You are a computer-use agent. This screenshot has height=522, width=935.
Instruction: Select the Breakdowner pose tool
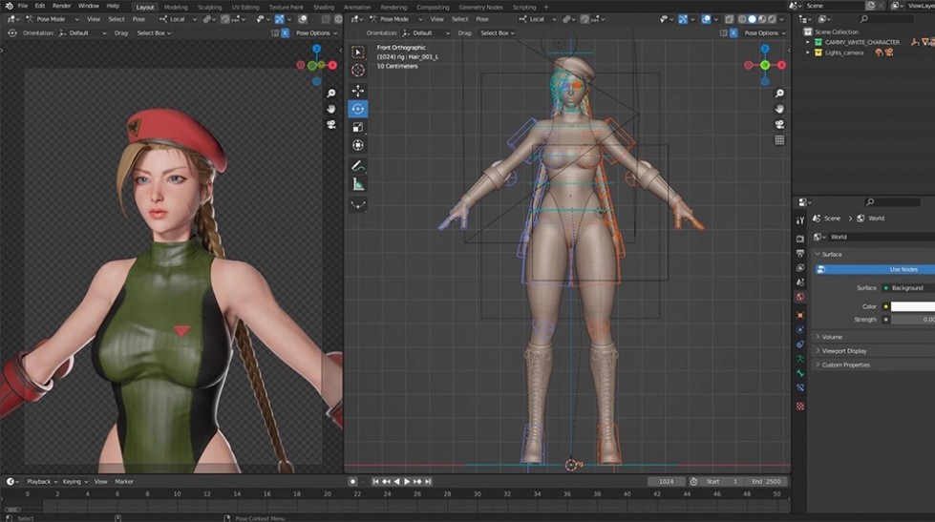point(358,204)
